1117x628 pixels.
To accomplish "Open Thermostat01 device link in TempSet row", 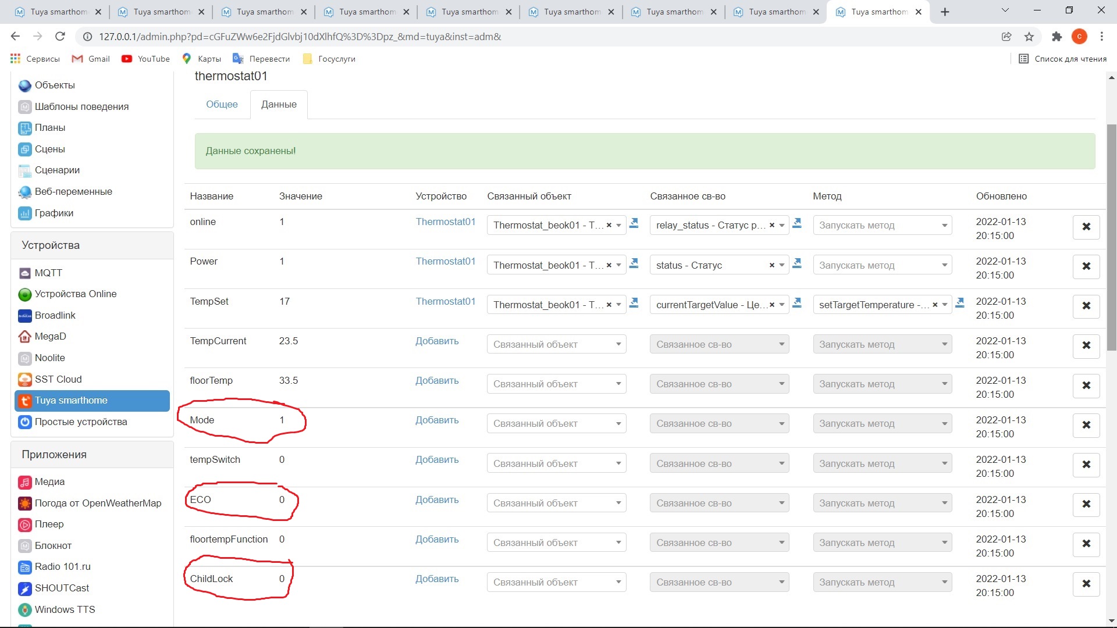I will pyautogui.click(x=445, y=301).
